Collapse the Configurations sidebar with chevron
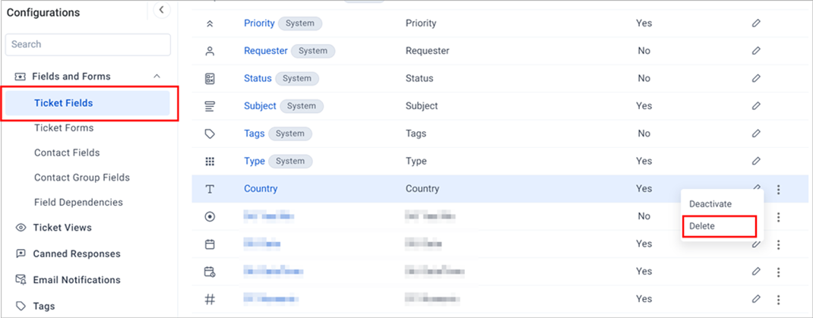This screenshot has height=318, width=813. [x=162, y=9]
